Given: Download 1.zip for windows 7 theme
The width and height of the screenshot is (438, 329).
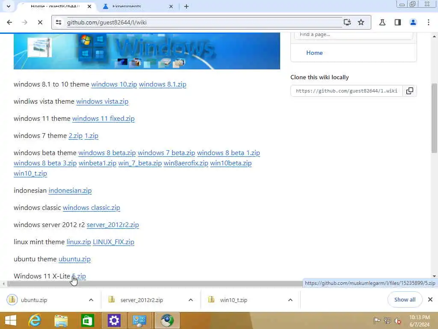Looking at the screenshot, I should click(x=92, y=136).
